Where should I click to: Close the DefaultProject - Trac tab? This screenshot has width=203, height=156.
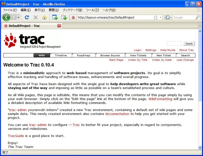[59, 26]
